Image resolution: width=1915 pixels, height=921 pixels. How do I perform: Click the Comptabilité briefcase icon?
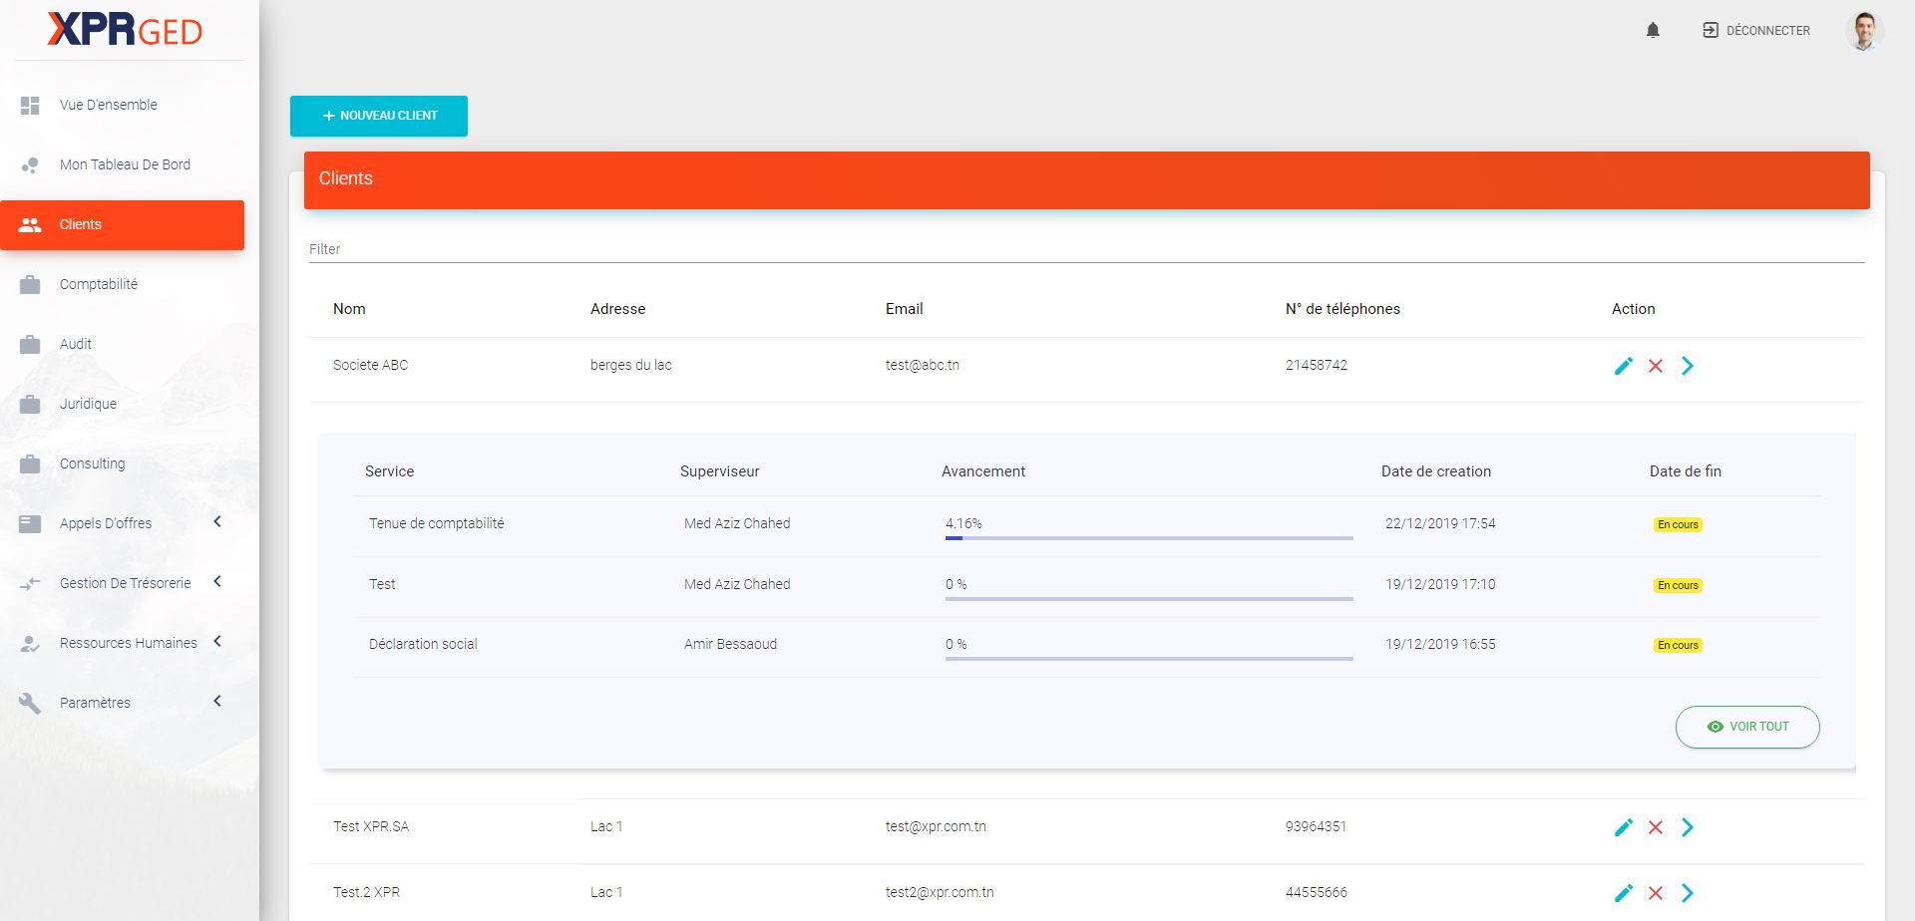(x=30, y=284)
